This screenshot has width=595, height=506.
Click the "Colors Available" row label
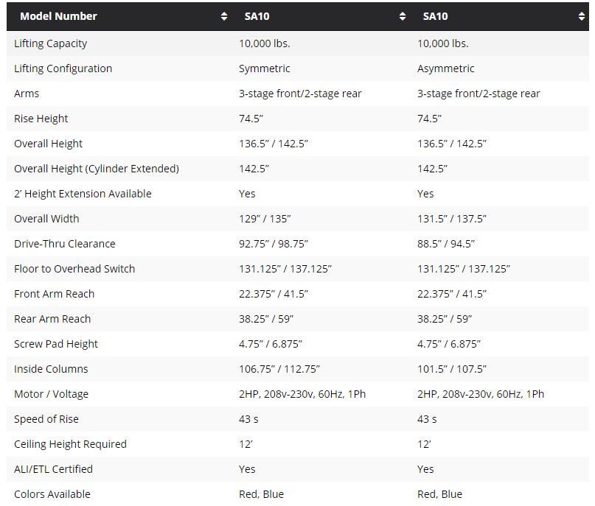[x=52, y=494]
